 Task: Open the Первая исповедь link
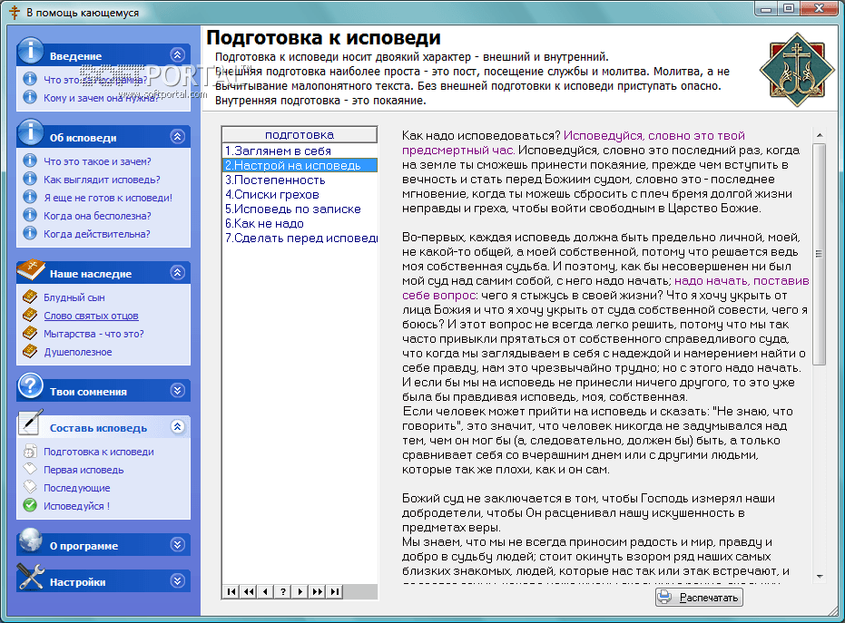[84, 470]
